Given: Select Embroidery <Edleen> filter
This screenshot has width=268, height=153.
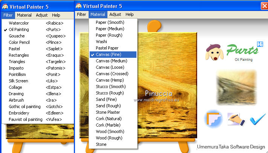Looking at the screenshot, I should point(38,113).
